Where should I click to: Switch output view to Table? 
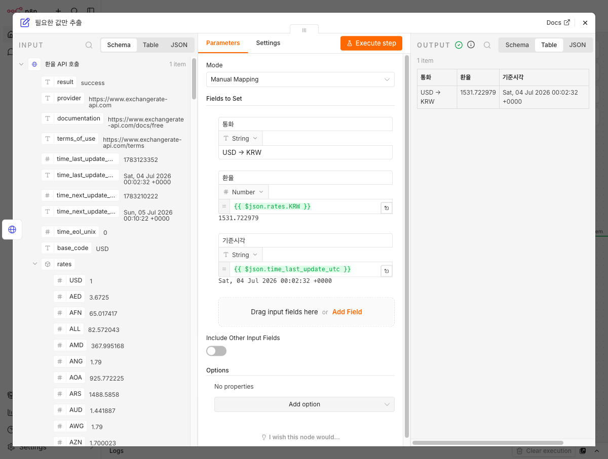[549, 45]
